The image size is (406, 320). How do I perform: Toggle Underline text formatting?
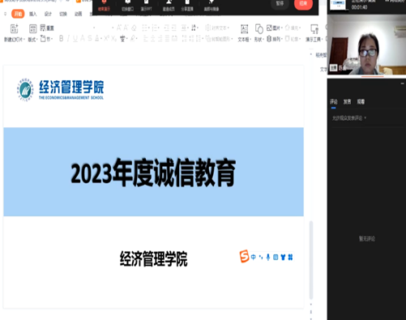[x=75, y=39]
